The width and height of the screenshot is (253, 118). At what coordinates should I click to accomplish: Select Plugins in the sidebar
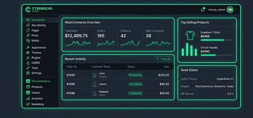pyautogui.click(x=36, y=58)
